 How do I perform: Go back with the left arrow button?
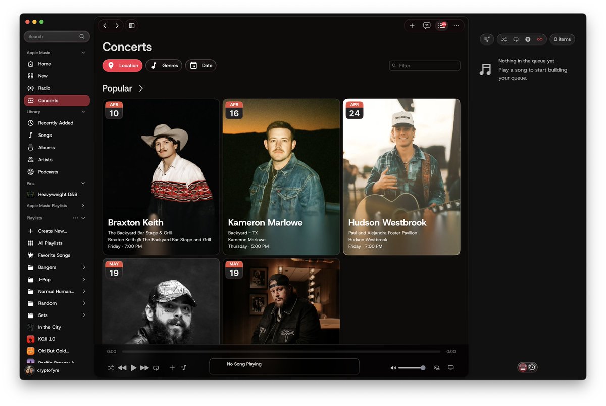pyautogui.click(x=105, y=26)
